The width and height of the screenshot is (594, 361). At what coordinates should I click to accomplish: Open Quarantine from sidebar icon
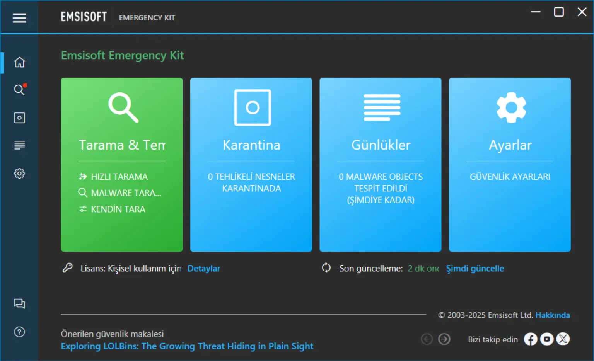tap(19, 118)
